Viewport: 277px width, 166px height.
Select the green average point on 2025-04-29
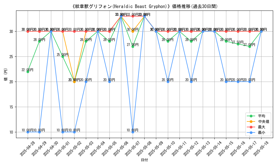(x=39, y=41)
